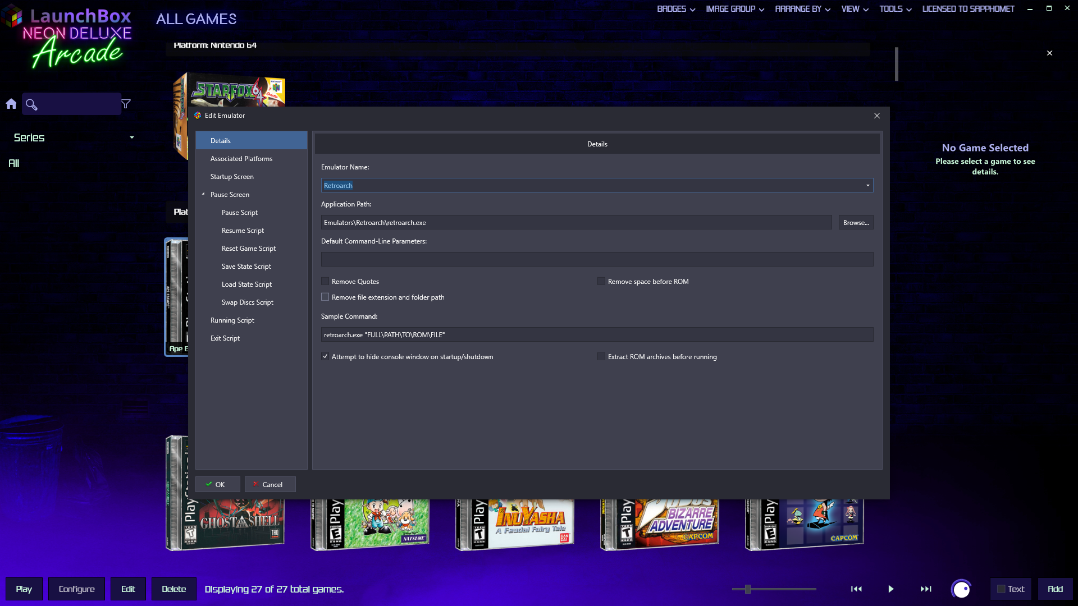This screenshot has height=606, width=1078.
Task: Select the Details section
Action: [252, 140]
